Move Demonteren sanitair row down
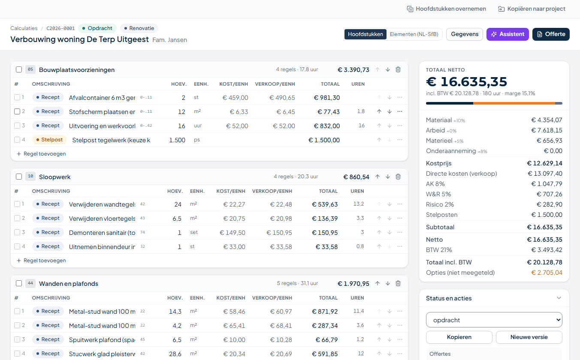 click(x=390, y=232)
